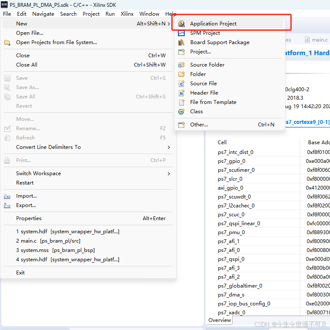This screenshot has height=330, width=330.
Task: Open the Project menu
Action: point(91,14)
